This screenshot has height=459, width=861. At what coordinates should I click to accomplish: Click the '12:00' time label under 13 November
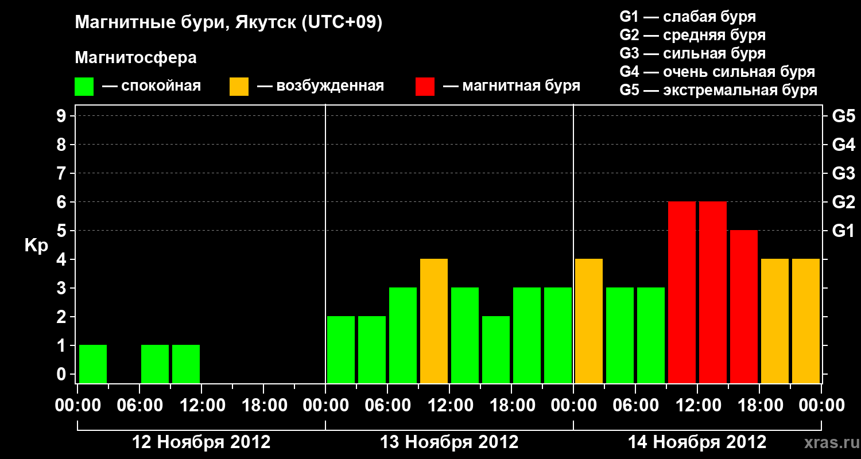pos(449,406)
